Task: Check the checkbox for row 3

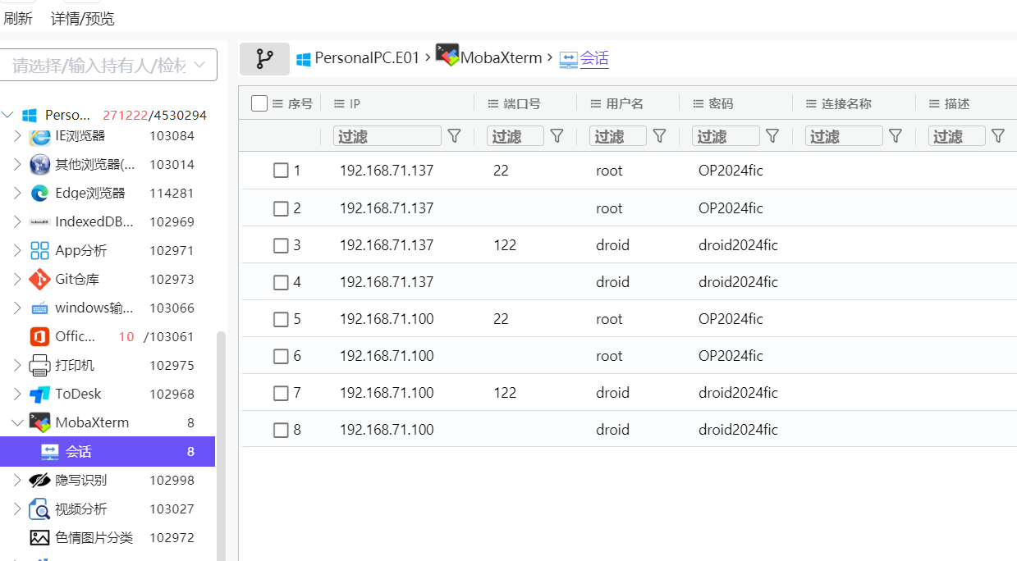Action: pos(281,245)
